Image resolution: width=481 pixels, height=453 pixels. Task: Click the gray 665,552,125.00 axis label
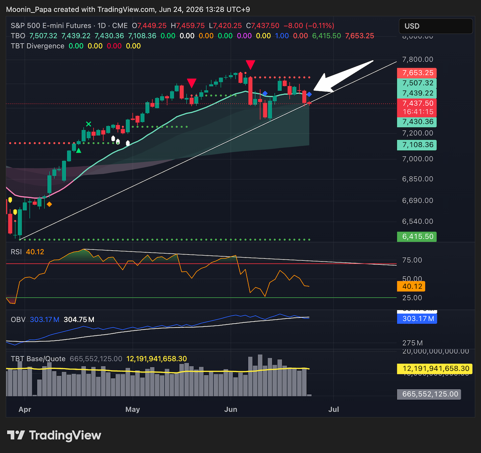[429, 394]
